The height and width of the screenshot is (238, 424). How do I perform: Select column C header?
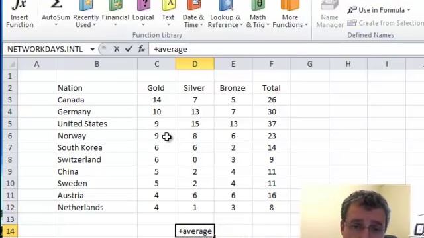point(156,64)
